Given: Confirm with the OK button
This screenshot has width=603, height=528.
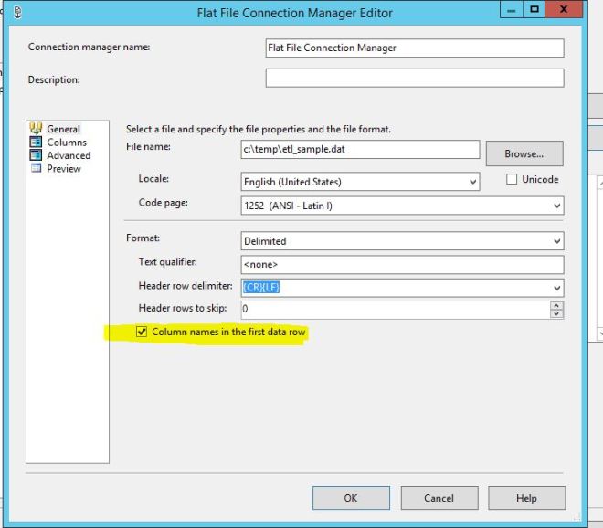Looking at the screenshot, I should pyautogui.click(x=351, y=498).
